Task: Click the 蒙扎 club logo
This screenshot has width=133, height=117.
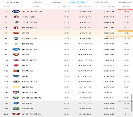Action: point(16,65)
